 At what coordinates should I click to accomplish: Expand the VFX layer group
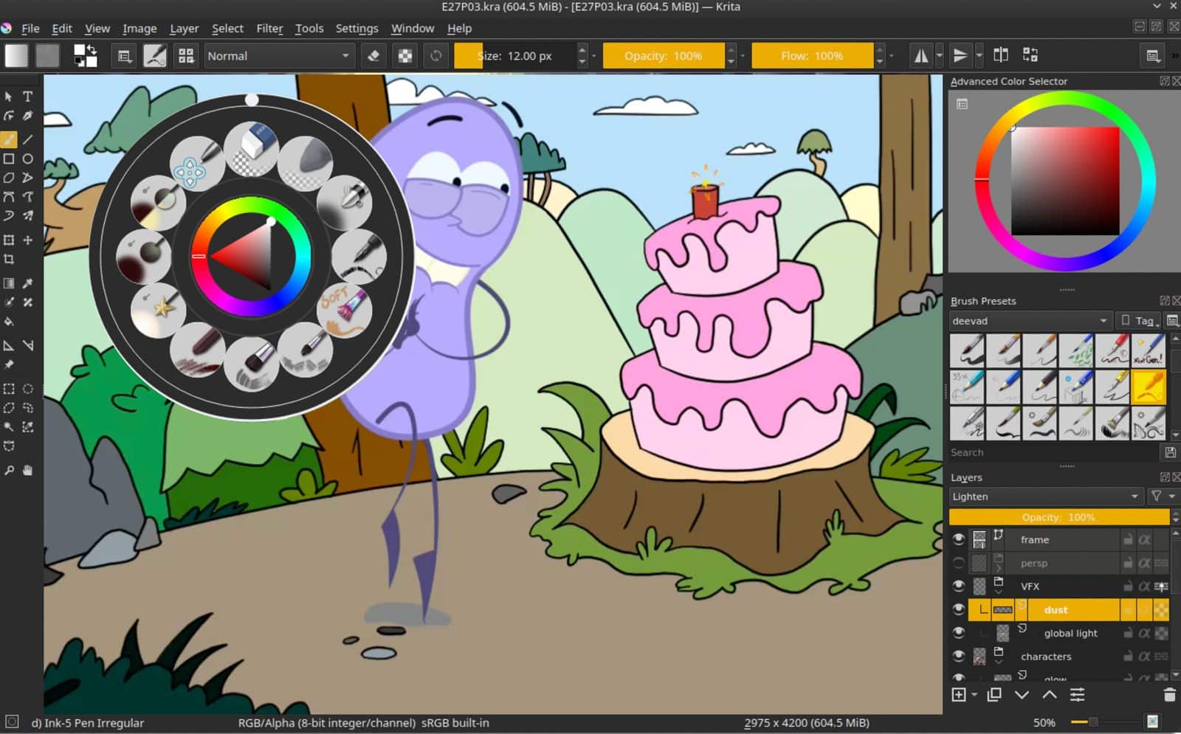(x=998, y=592)
